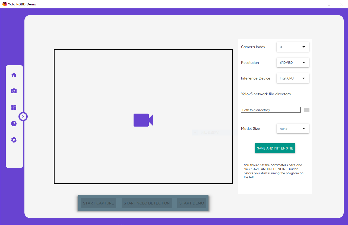Open the help question-mark icon
Image resolution: width=348 pixels, height=225 pixels.
point(14,124)
